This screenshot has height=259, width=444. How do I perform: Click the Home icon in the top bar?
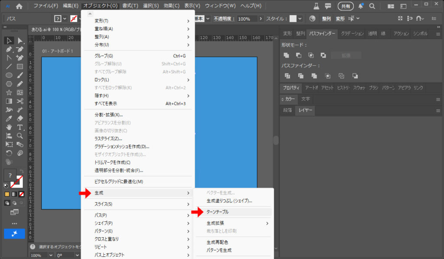pyautogui.click(x=19, y=6)
